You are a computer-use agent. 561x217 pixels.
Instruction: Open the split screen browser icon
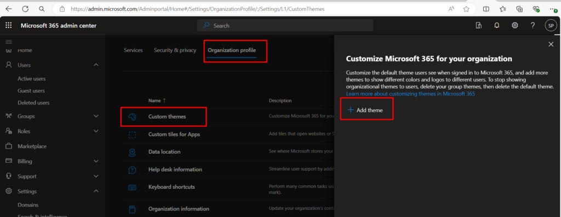point(486,9)
